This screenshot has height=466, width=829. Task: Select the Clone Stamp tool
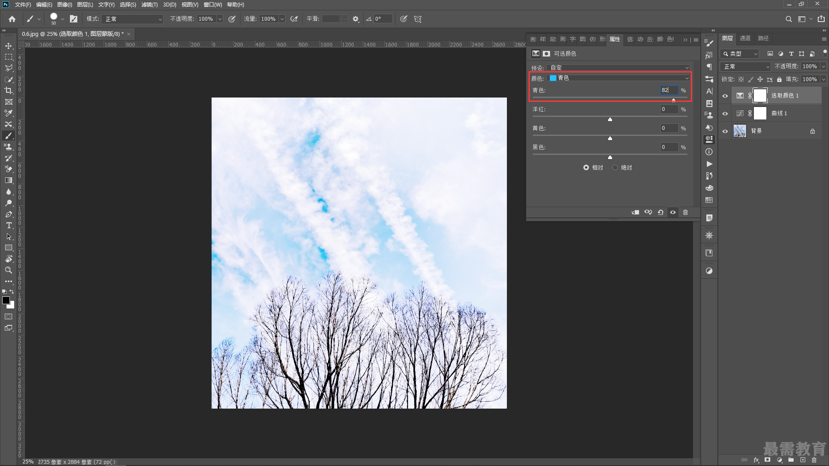(x=9, y=147)
